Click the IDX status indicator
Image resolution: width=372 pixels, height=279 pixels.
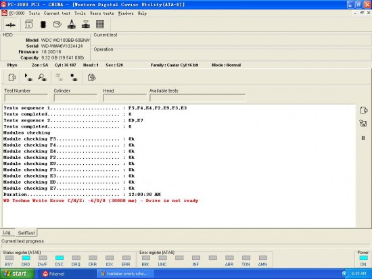(x=110, y=258)
